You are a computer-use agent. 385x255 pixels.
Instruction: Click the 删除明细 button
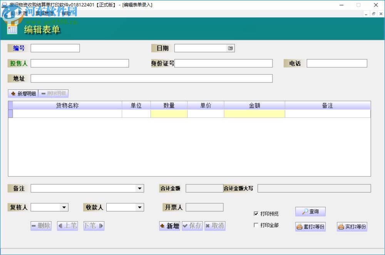click(53, 93)
